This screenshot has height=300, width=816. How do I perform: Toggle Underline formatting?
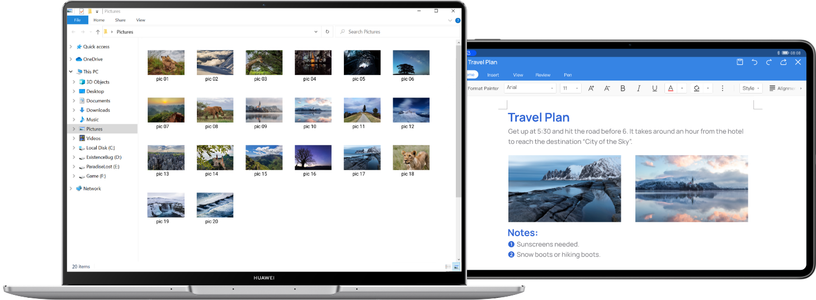pos(654,88)
